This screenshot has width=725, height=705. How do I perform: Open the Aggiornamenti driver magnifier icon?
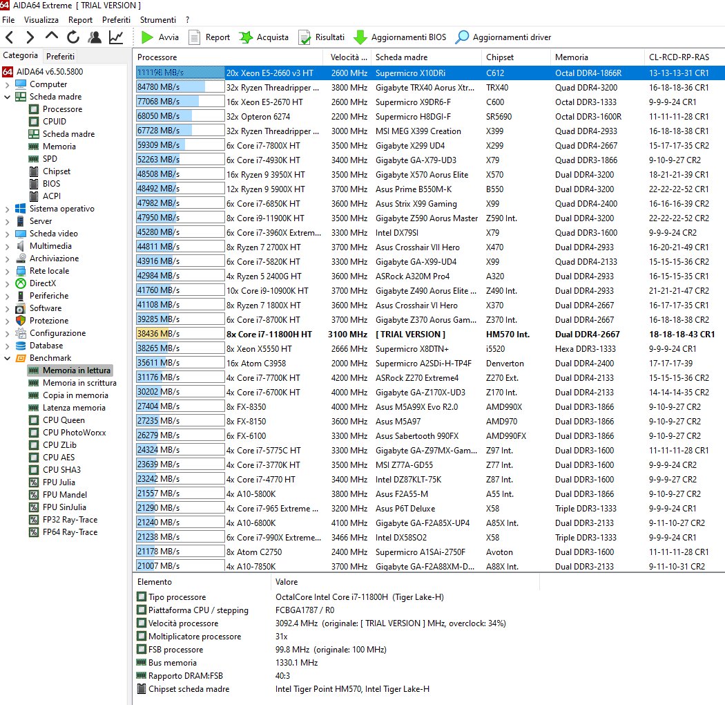coord(462,37)
